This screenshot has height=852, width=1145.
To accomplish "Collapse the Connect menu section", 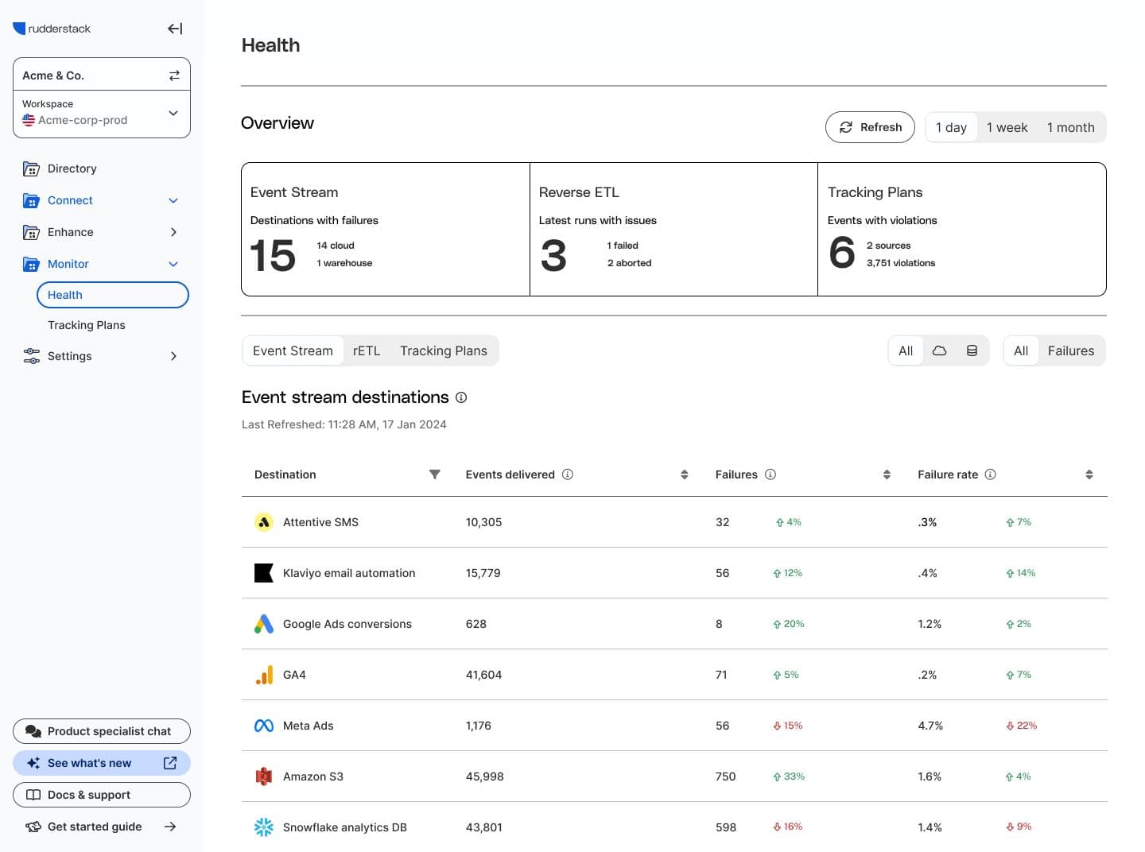I will pos(173,200).
